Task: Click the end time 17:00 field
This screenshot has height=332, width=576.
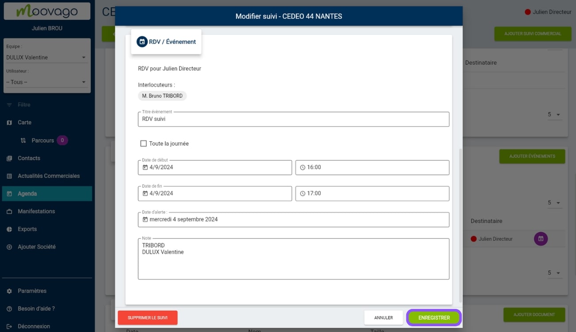Action: [x=372, y=193]
